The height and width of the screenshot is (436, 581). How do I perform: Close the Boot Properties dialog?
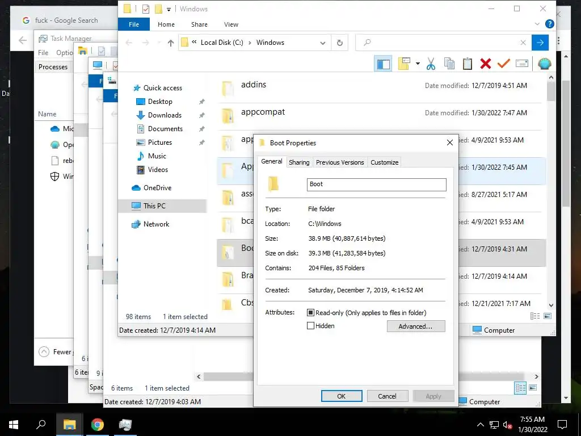pos(449,142)
